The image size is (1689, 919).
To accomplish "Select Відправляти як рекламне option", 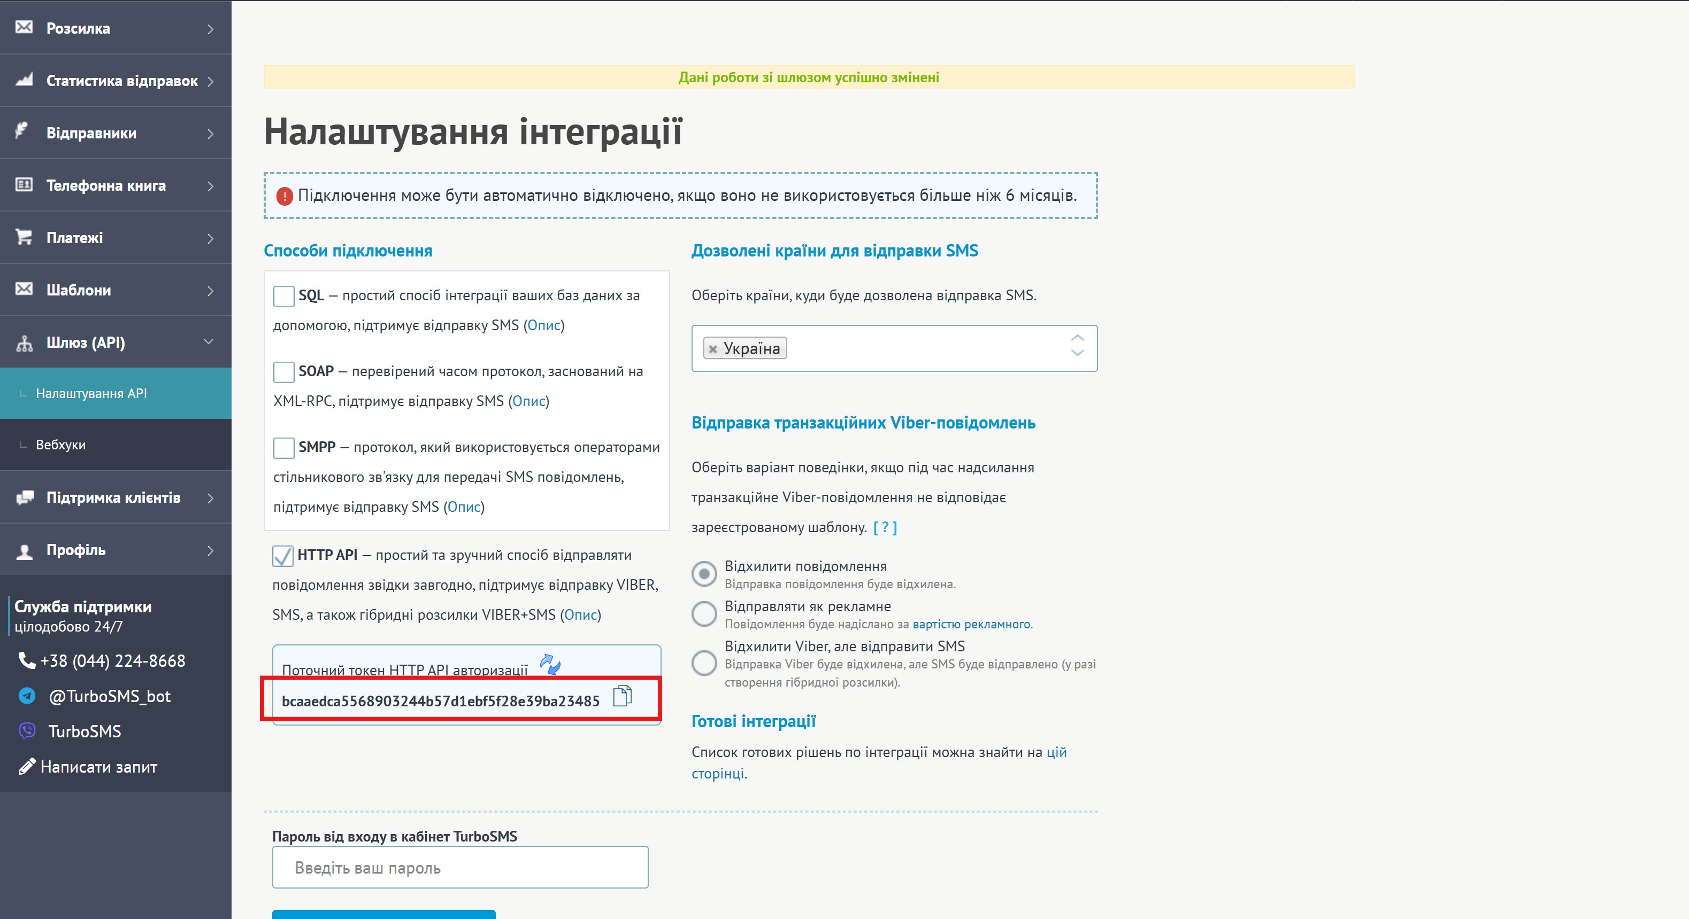I will point(703,614).
